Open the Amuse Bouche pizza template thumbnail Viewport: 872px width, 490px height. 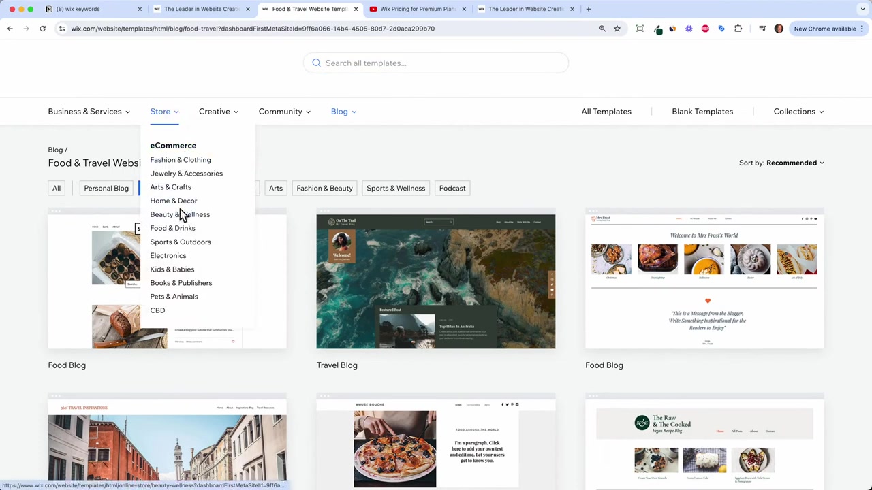(x=436, y=441)
